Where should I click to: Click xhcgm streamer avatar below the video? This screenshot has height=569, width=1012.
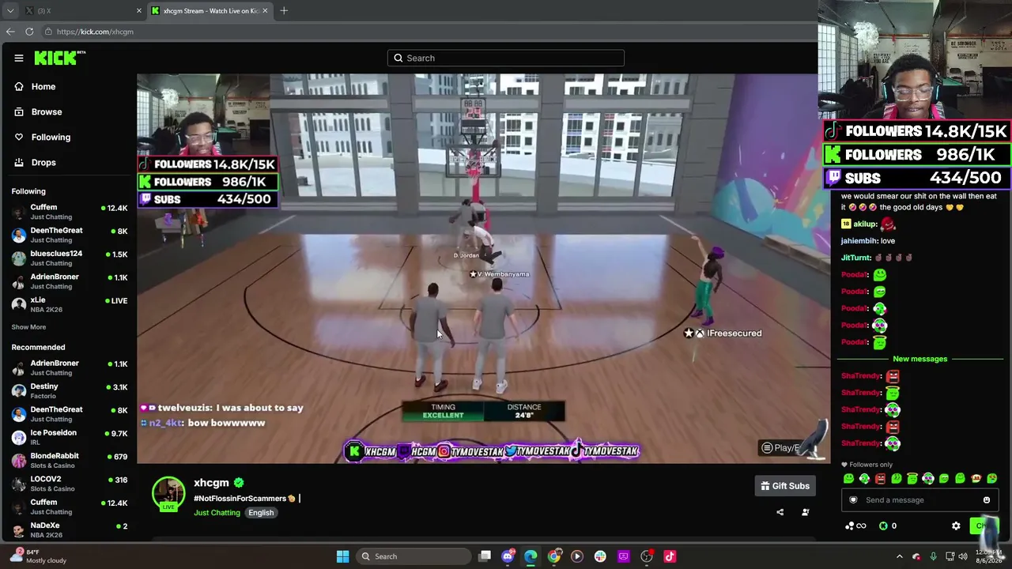click(x=168, y=494)
